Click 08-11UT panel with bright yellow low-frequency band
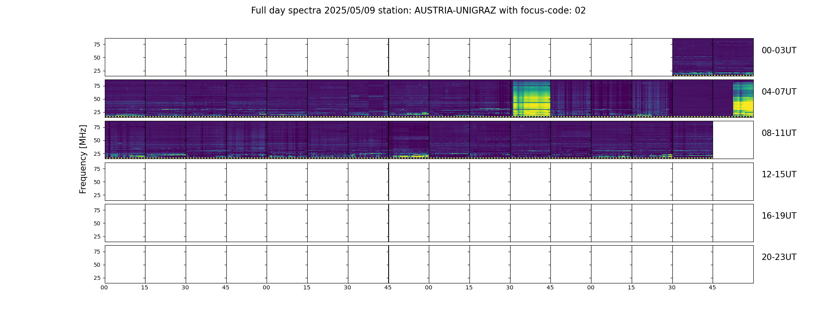 [409, 140]
